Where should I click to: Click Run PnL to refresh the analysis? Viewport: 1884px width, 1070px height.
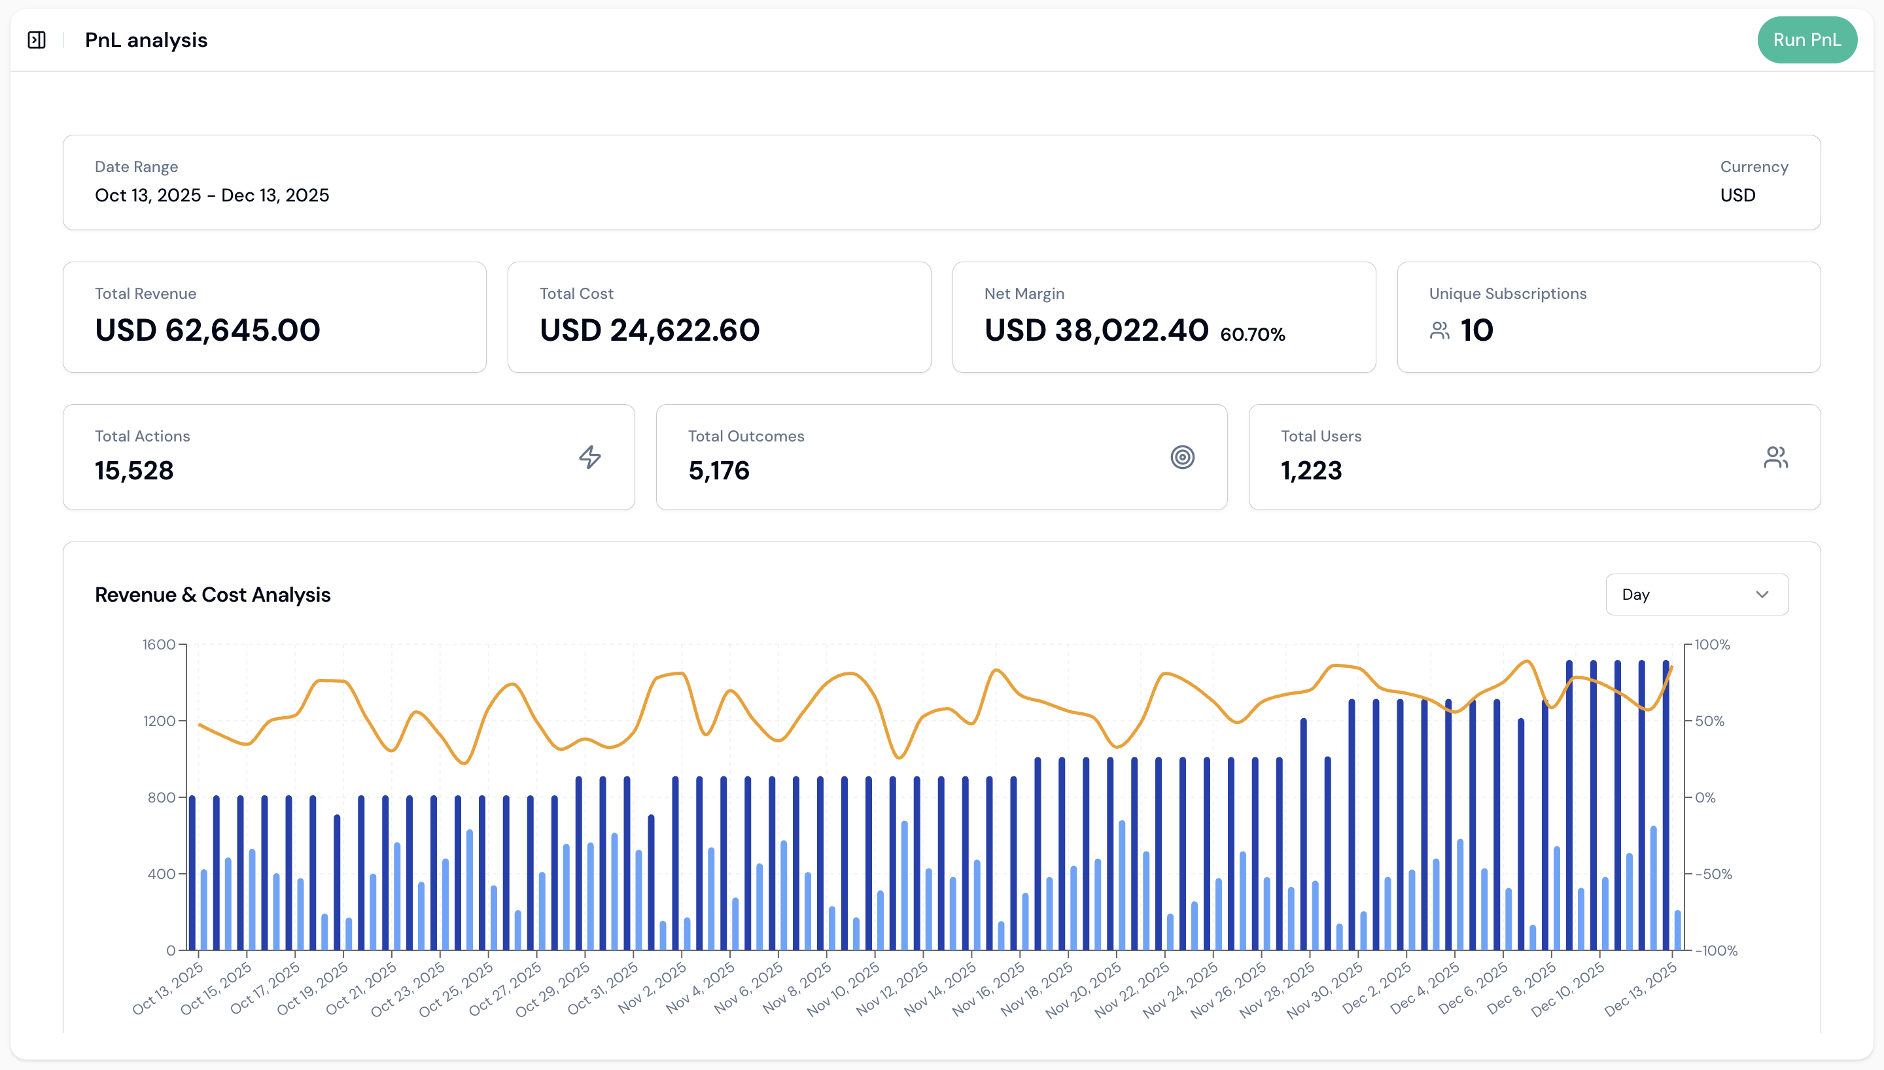coord(1807,40)
